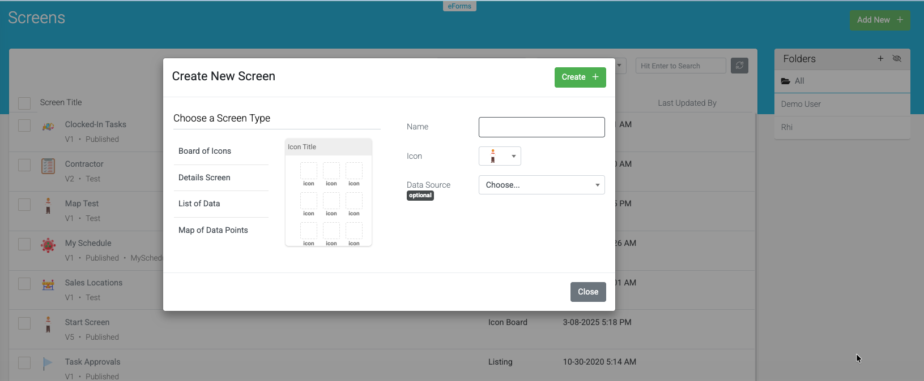Check the Start Screen row checkbox
Image resolution: width=924 pixels, height=381 pixels.
point(24,323)
